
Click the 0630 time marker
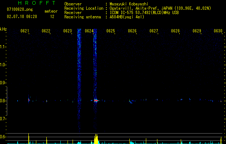tap(218, 31)
